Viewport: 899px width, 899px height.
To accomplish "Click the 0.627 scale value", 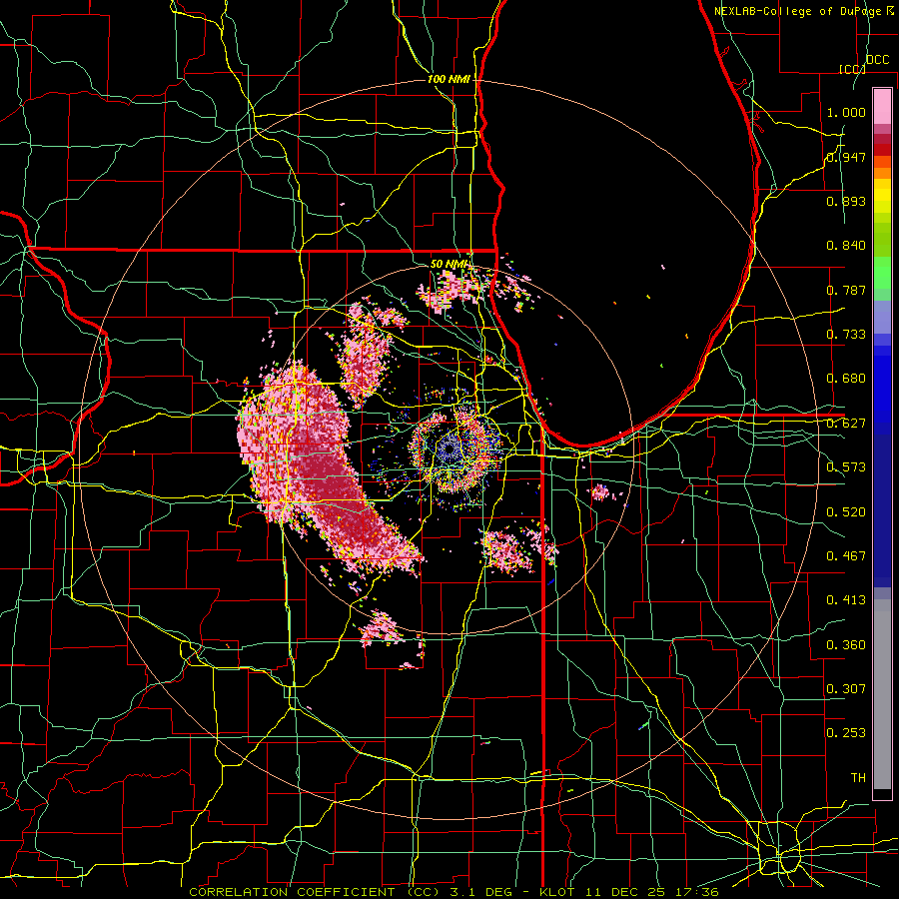I will (846, 424).
